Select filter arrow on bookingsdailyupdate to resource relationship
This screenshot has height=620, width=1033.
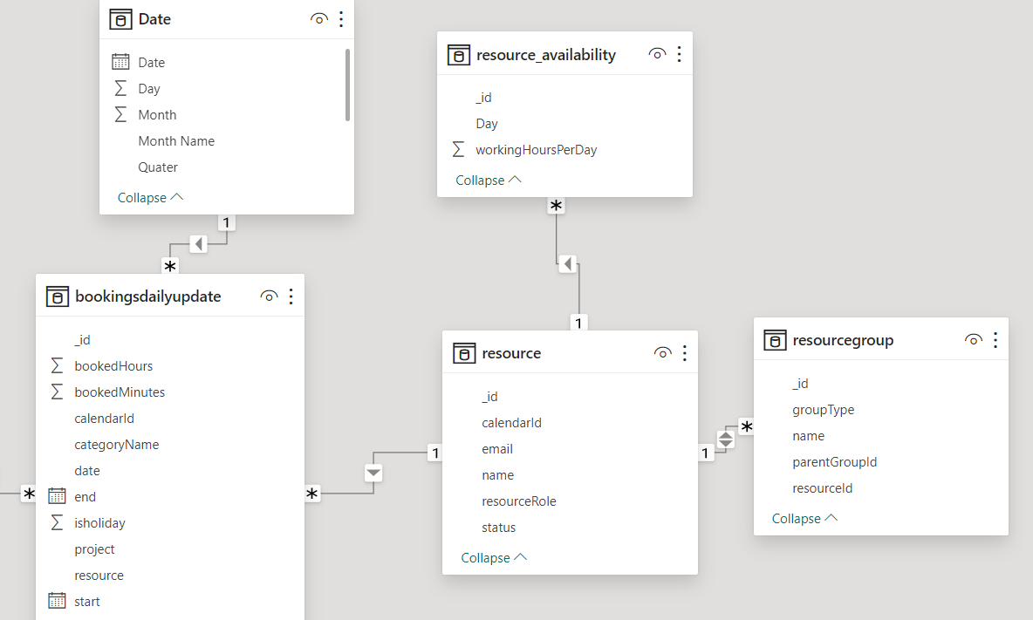pos(373,473)
